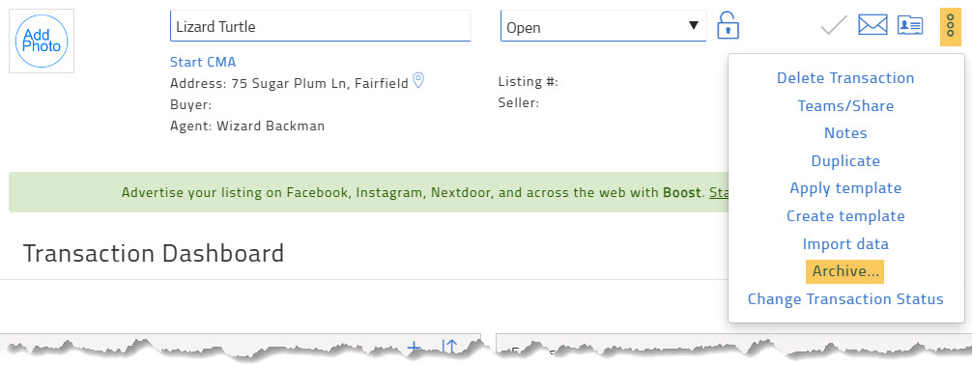Click the Add Photo circle placeholder

click(42, 42)
